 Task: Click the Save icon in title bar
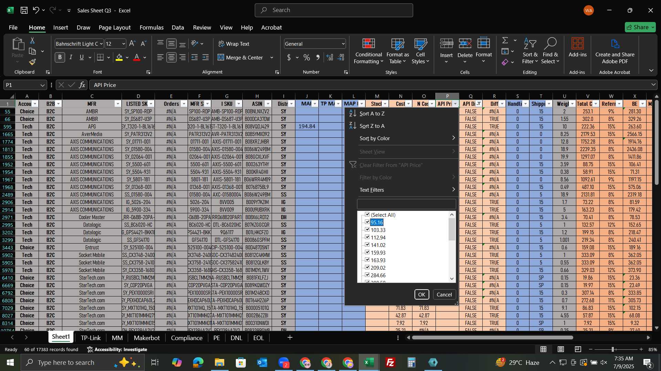[24, 10]
